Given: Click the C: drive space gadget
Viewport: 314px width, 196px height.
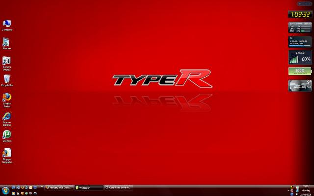Looking at the screenshot, I should point(300,42).
